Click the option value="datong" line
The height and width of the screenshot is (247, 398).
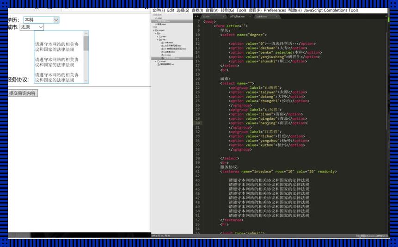267,97
